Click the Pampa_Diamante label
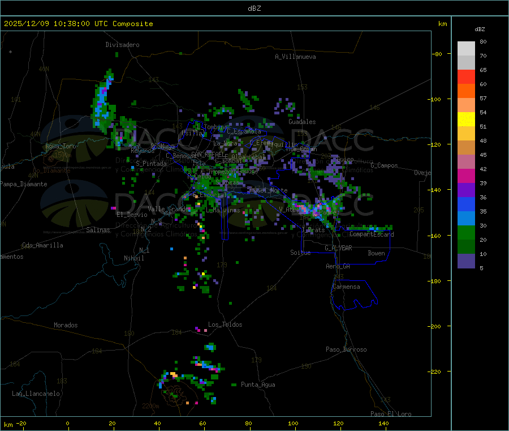The image size is (509, 431). (24, 184)
